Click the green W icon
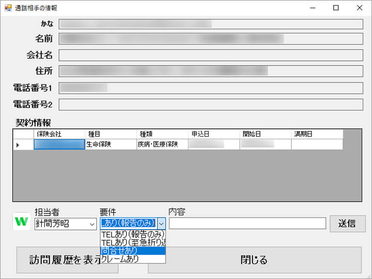 [21, 221]
